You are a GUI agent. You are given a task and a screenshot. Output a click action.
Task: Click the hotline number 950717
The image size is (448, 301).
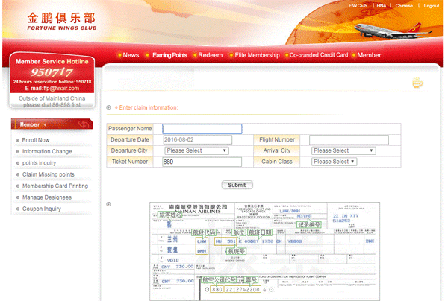52,72
